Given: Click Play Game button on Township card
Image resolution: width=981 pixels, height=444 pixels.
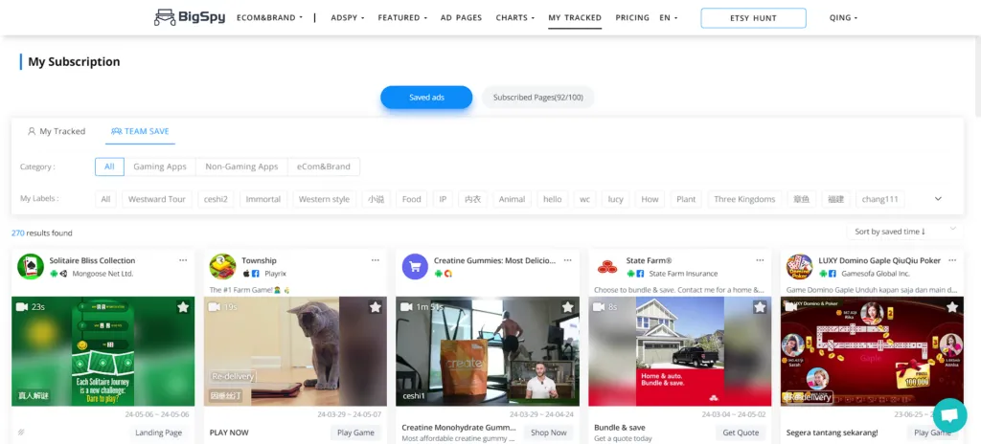Looking at the screenshot, I should tap(355, 433).
